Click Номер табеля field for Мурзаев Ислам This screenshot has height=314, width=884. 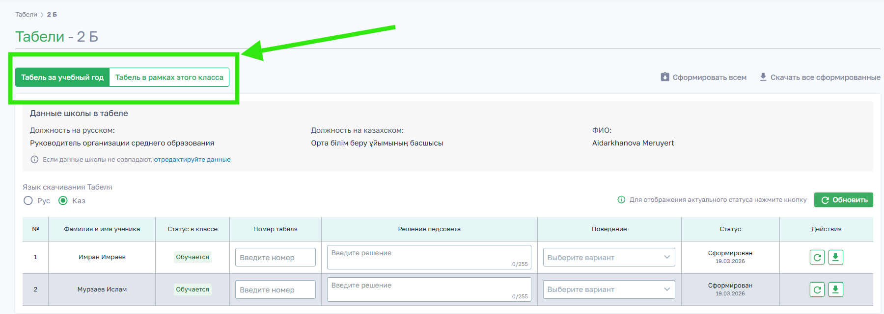click(275, 290)
